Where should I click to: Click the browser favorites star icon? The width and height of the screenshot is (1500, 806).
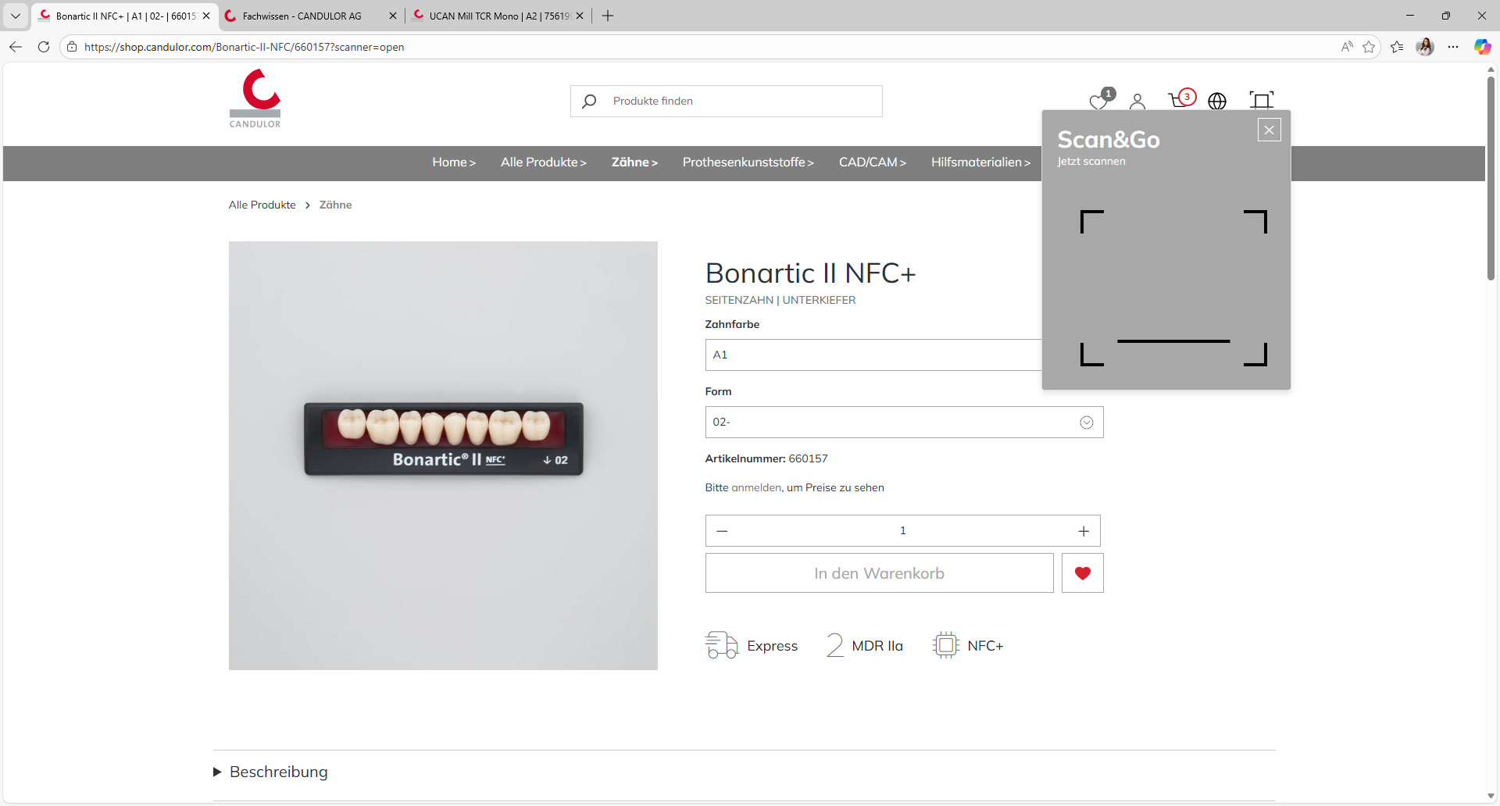coord(1369,47)
